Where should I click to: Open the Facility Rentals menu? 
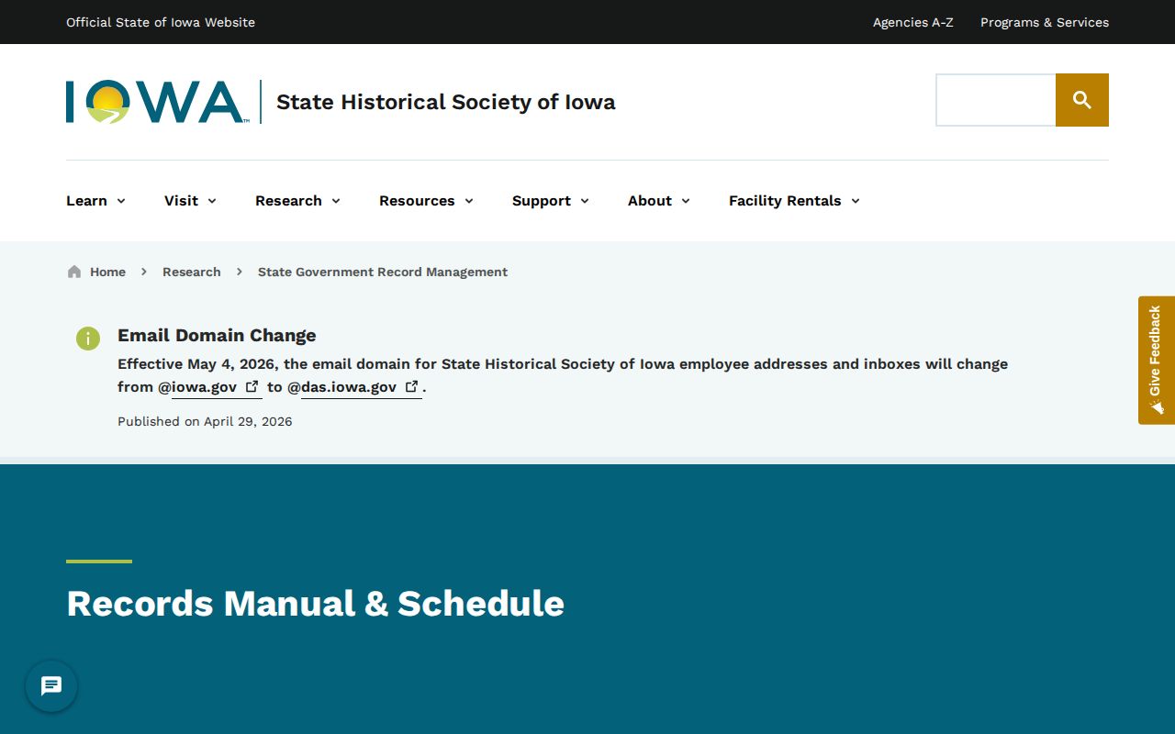(794, 201)
